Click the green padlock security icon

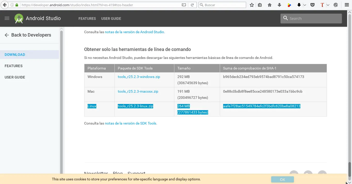pyautogui.click(x=17, y=5)
